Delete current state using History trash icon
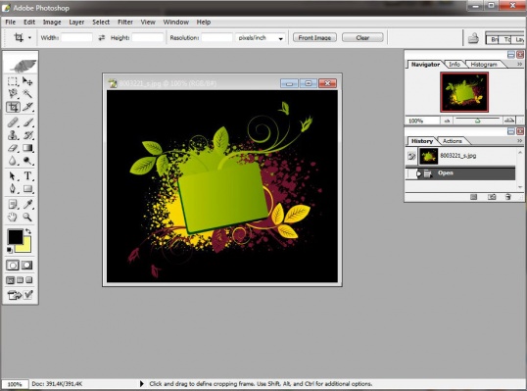Screen dimensions: 527x391 [x=507, y=197]
